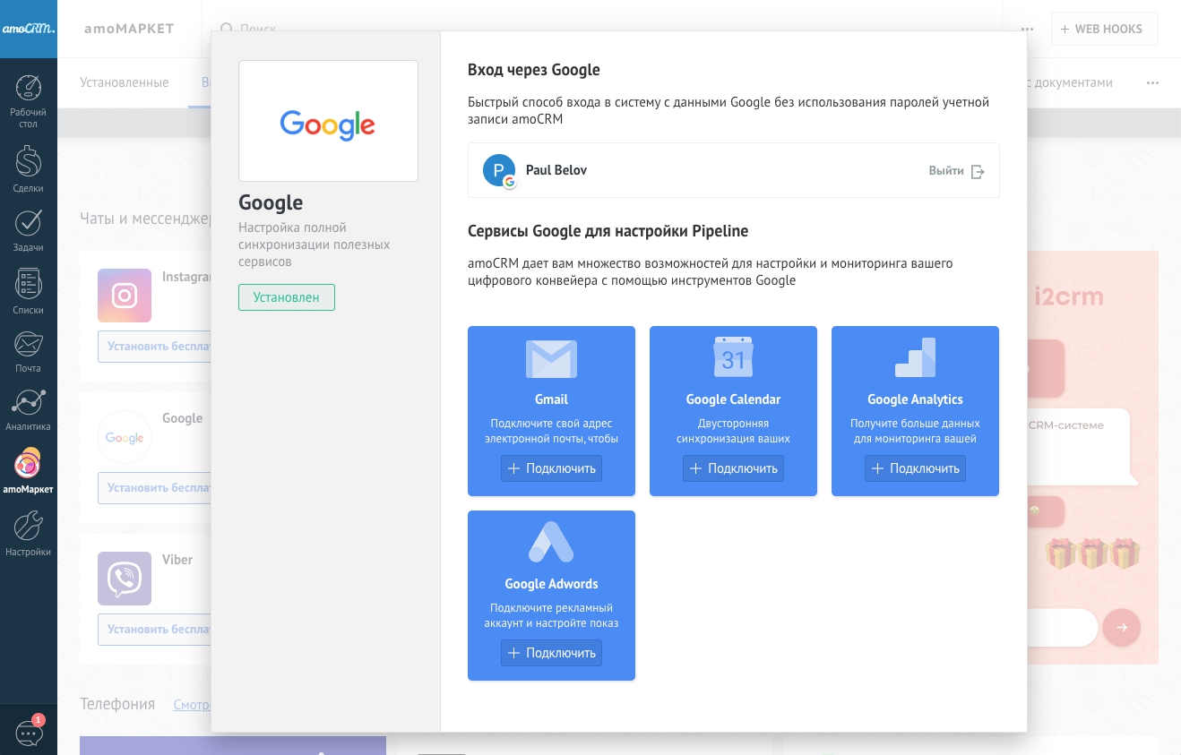Connect Google Calendar service
Image resolution: width=1181 pixels, height=755 pixels.
[733, 468]
